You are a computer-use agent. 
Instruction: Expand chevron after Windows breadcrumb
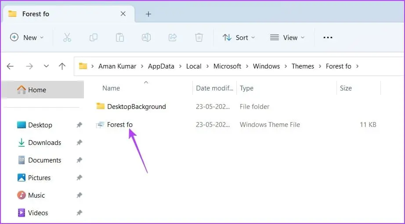[x=286, y=66]
